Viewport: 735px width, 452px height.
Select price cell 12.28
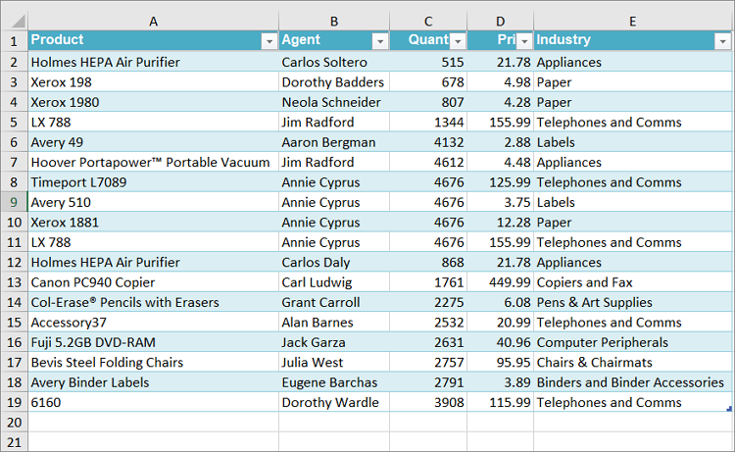click(x=501, y=223)
